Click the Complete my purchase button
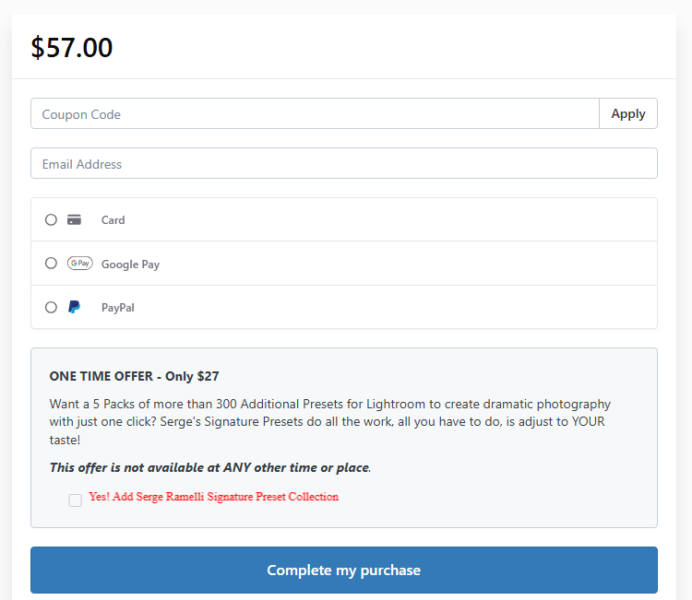 click(343, 570)
